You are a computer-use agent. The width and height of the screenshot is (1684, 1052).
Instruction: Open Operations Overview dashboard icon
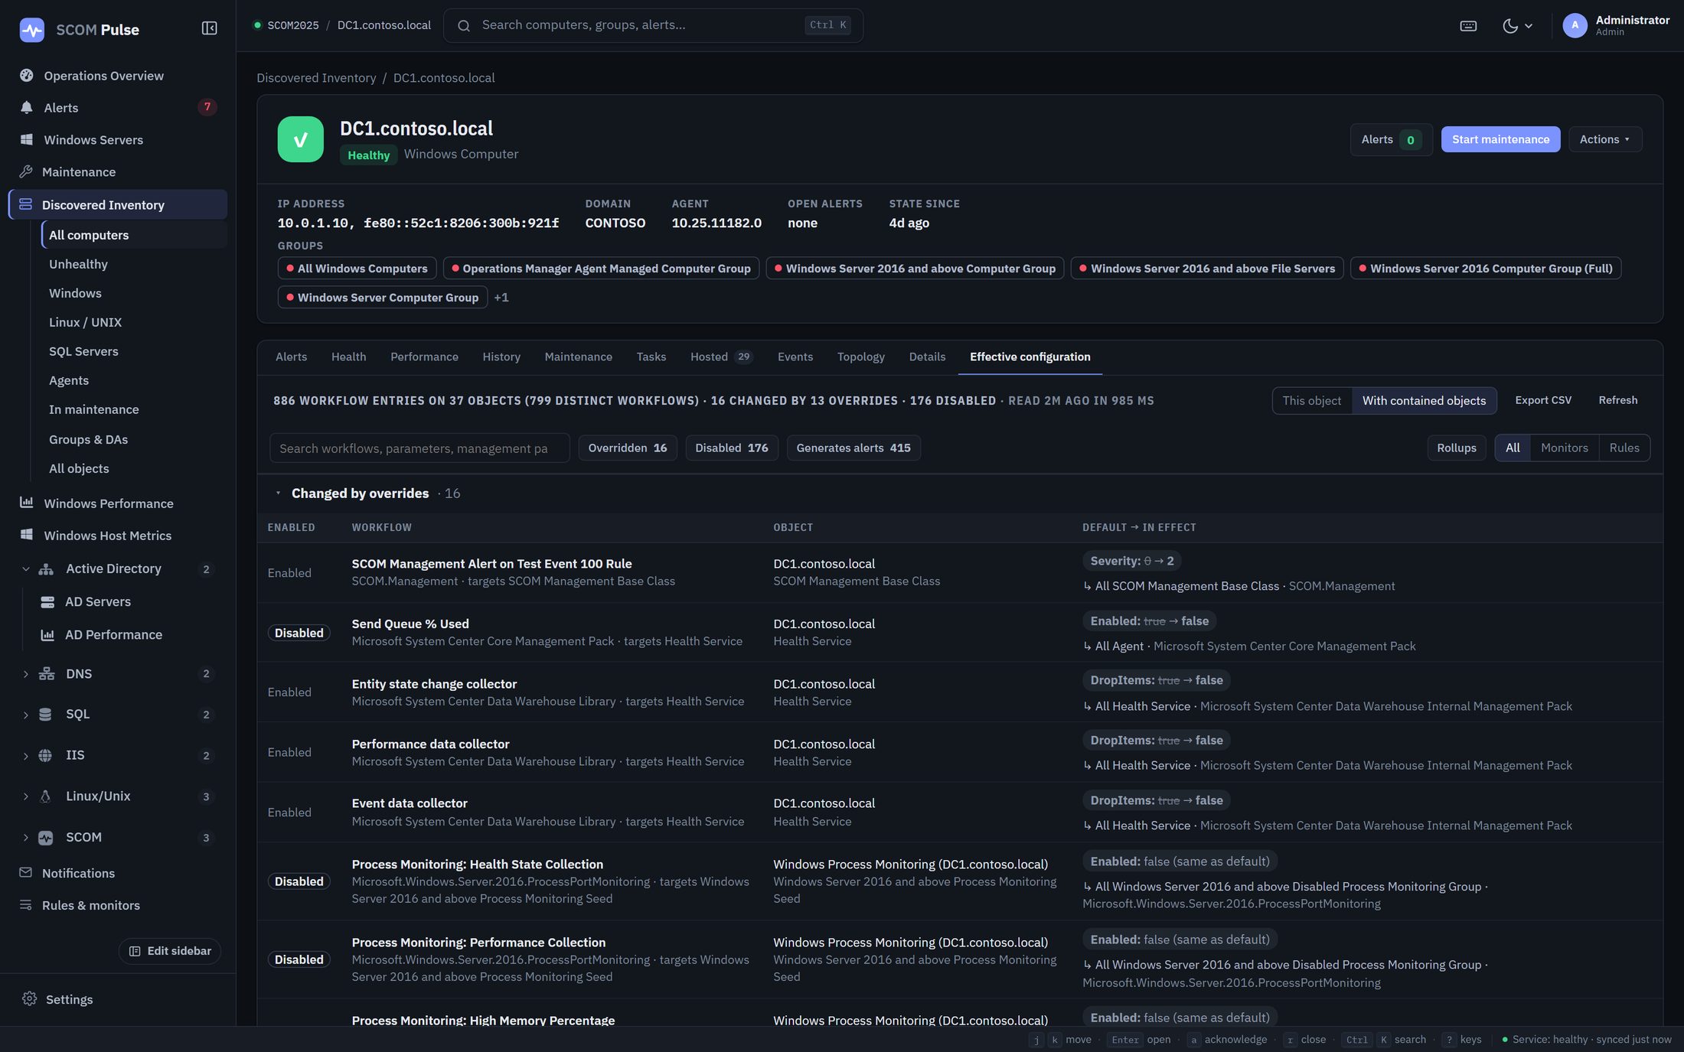[x=27, y=75]
